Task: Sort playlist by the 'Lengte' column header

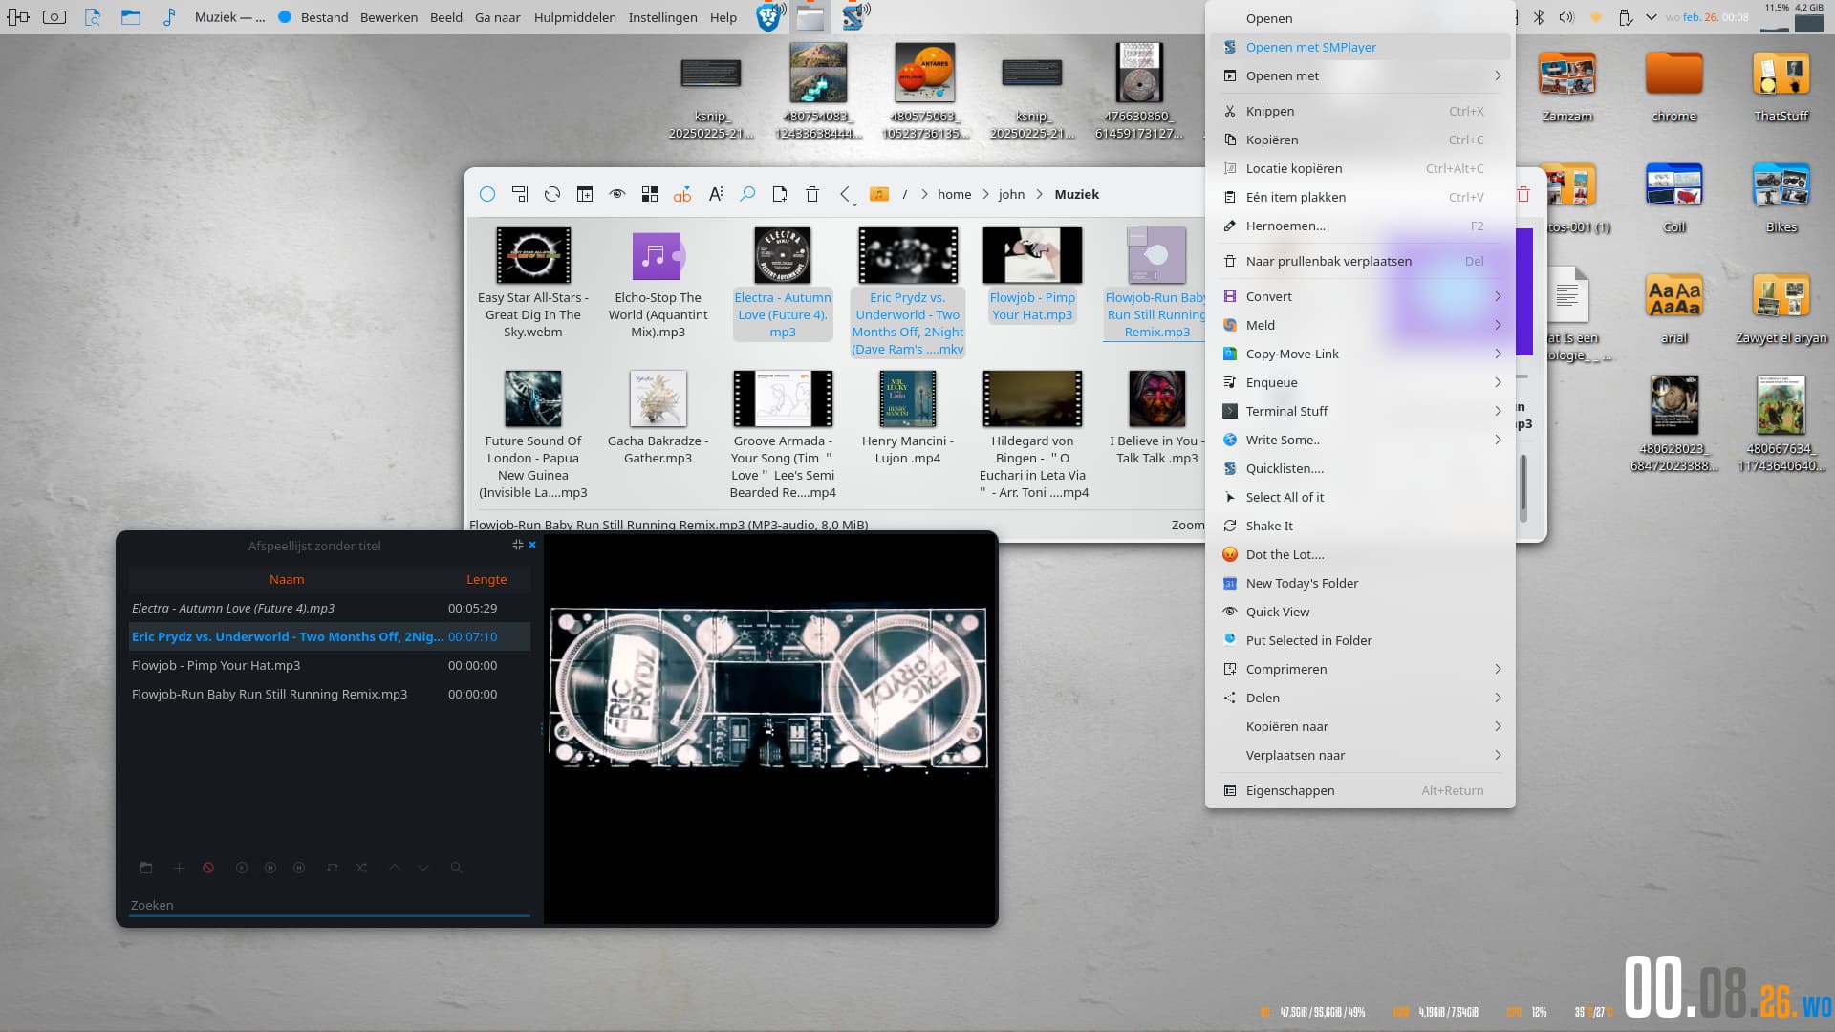Action: (x=486, y=579)
